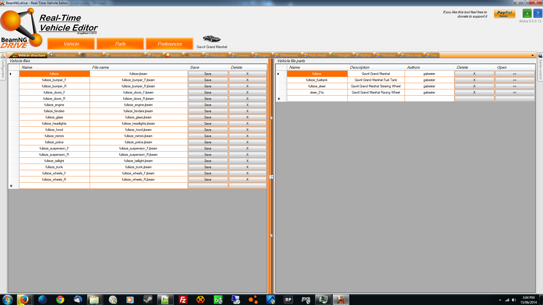Open FileZilla from the taskbar
The width and height of the screenshot is (543, 305).
click(x=183, y=300)
